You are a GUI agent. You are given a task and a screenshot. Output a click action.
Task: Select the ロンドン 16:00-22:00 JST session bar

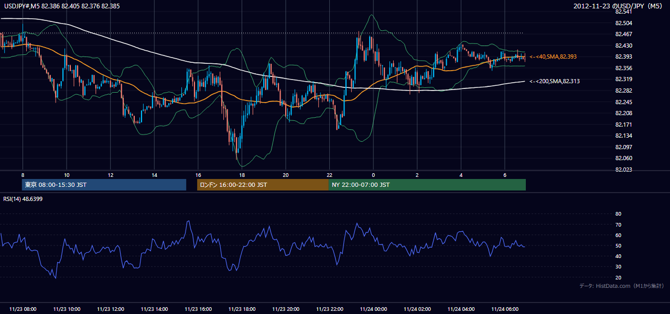[x=263, y=185]
